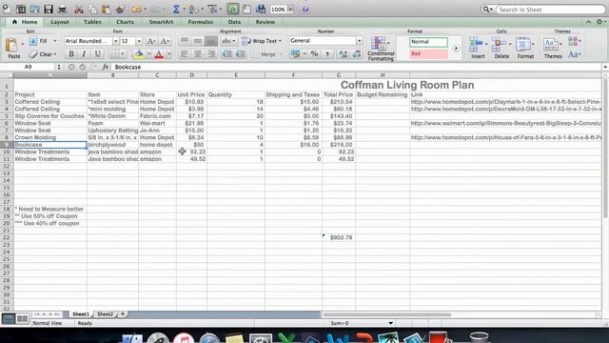Expand font size dropdown
The height and width of the screenshot is (343, 609).
tap(139, 41)
